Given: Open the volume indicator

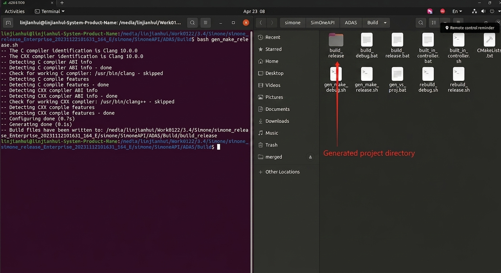Looking at the screenshot, I should click(x=483, y=11).
